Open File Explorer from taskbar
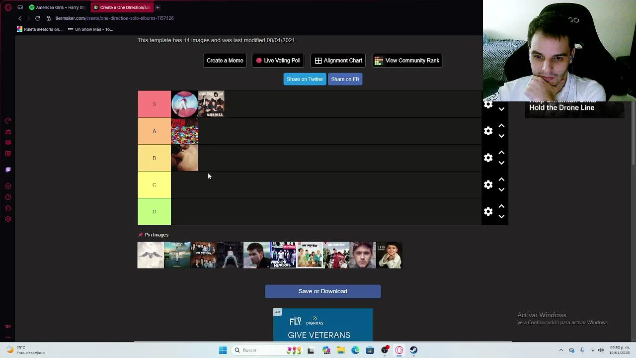Viewport: 636px width, 358px height. coord(340,350)
